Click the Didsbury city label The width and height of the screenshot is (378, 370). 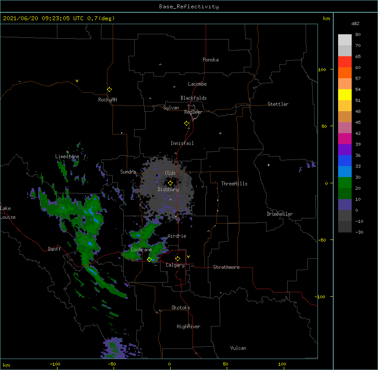[168, 189]
